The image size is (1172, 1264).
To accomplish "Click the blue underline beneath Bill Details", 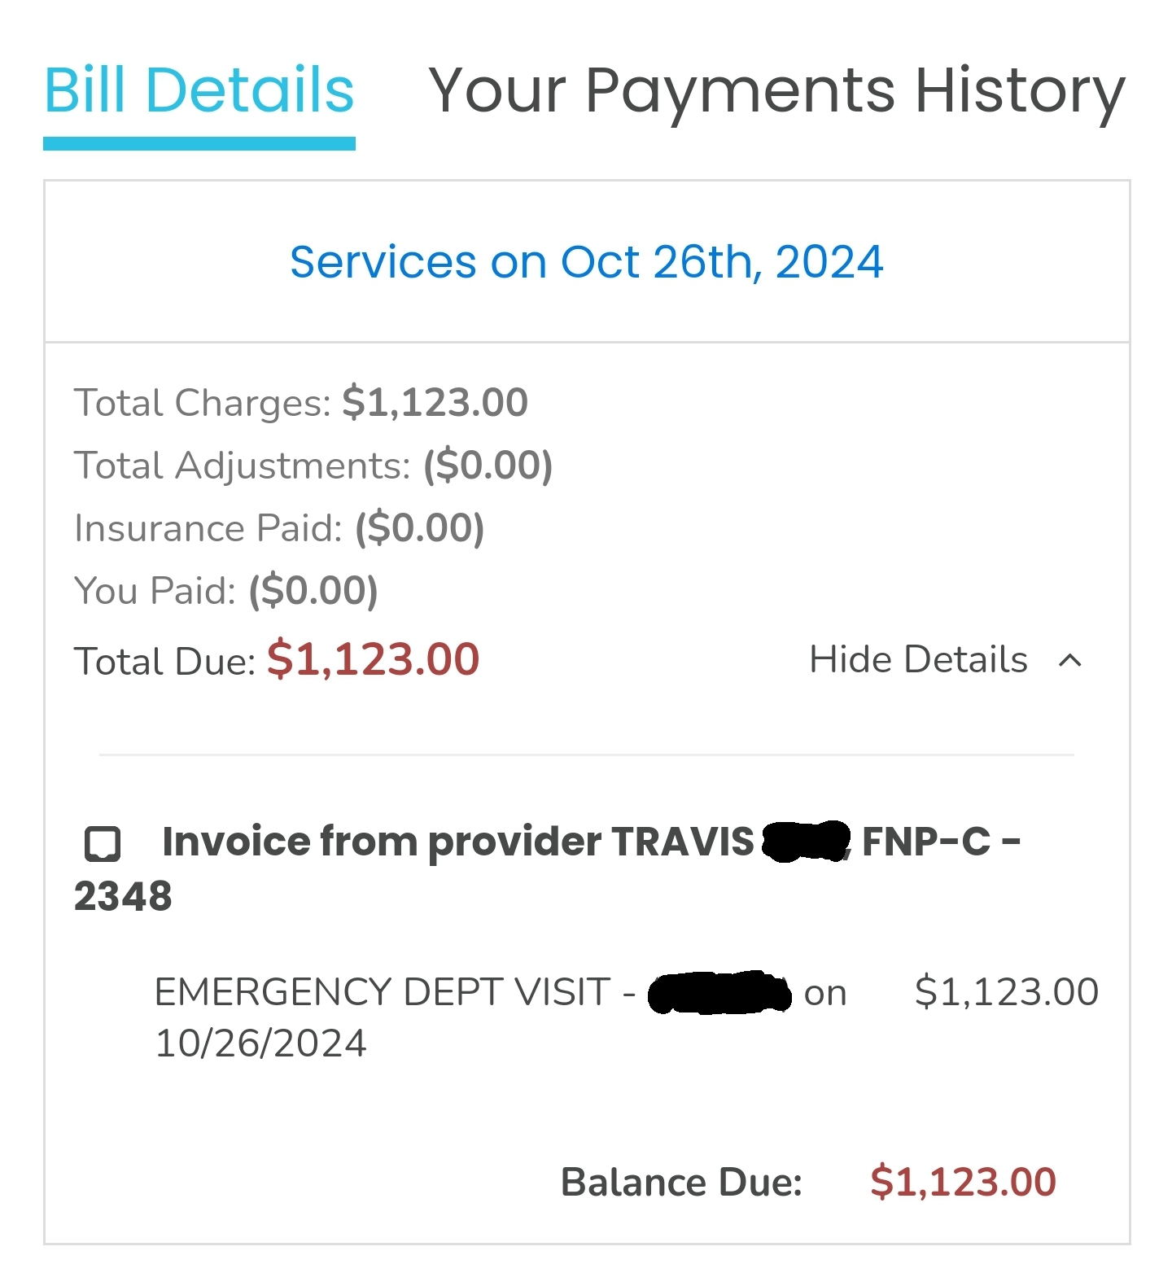I will click(x=199, y=144).
